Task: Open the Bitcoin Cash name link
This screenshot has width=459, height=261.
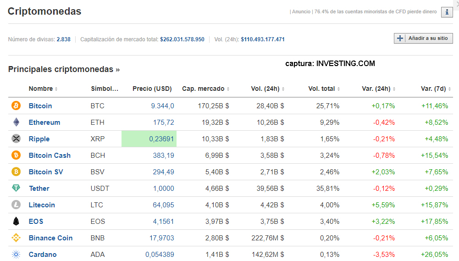Action: point(50,155)
